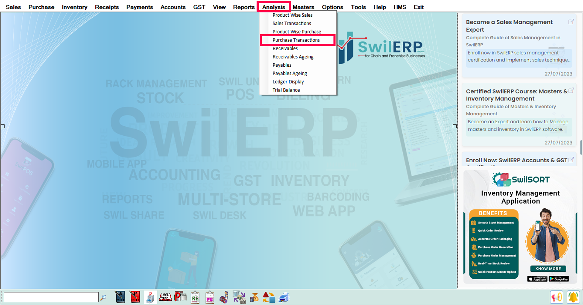Open the HMS menu
The height and width of the screenshot is (305, 583).
pos(400,7)
